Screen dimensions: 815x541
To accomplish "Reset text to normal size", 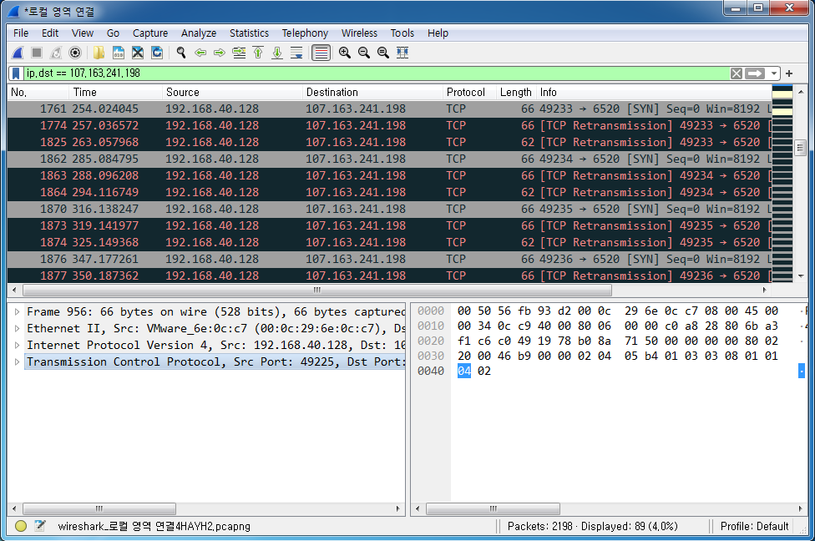I will tap(382, 53).
